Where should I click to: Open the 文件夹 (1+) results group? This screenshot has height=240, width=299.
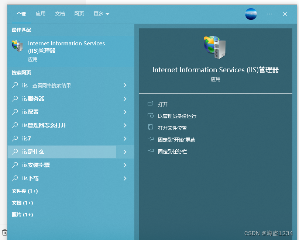(x=25, y=191)
